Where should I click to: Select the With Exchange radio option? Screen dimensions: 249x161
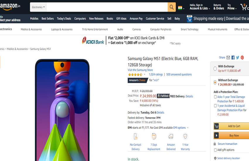[215, 68]
